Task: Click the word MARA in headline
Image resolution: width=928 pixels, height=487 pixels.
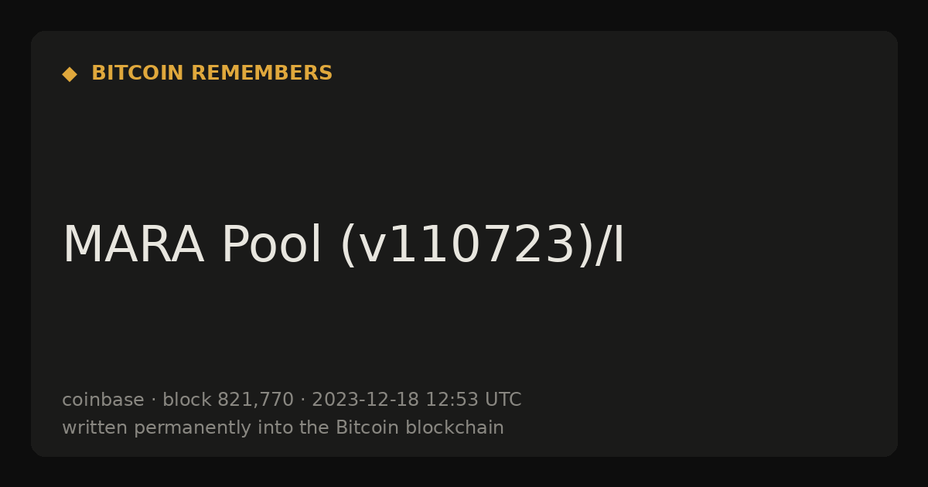Action: pos(133,245)
